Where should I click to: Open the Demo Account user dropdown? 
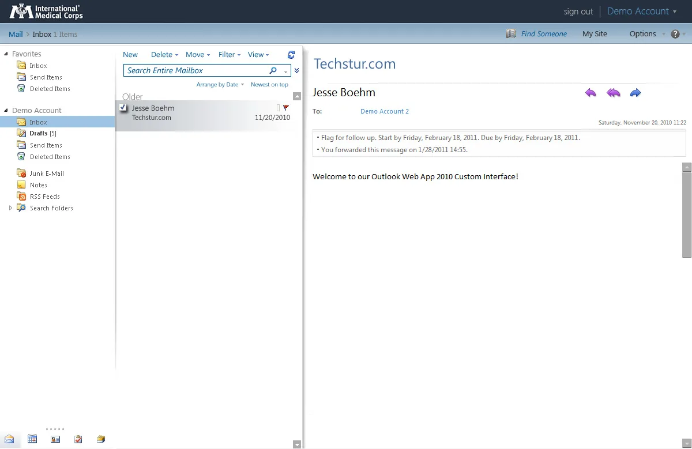[x=642, y=11]
